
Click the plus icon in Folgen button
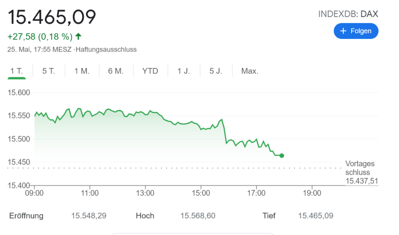(343, 31)
